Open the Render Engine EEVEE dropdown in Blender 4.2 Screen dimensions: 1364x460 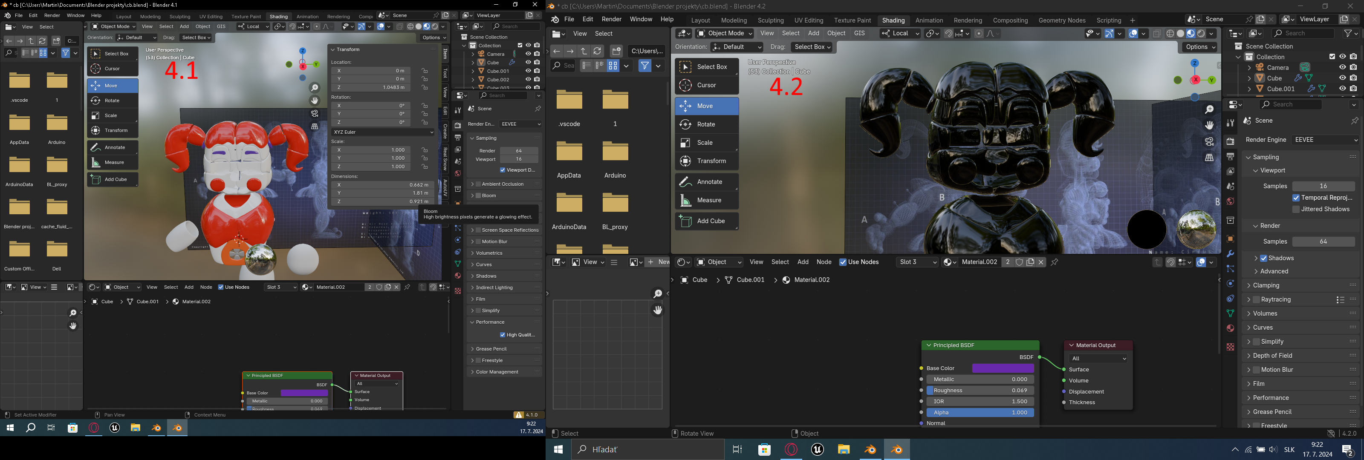(1325, 140)
